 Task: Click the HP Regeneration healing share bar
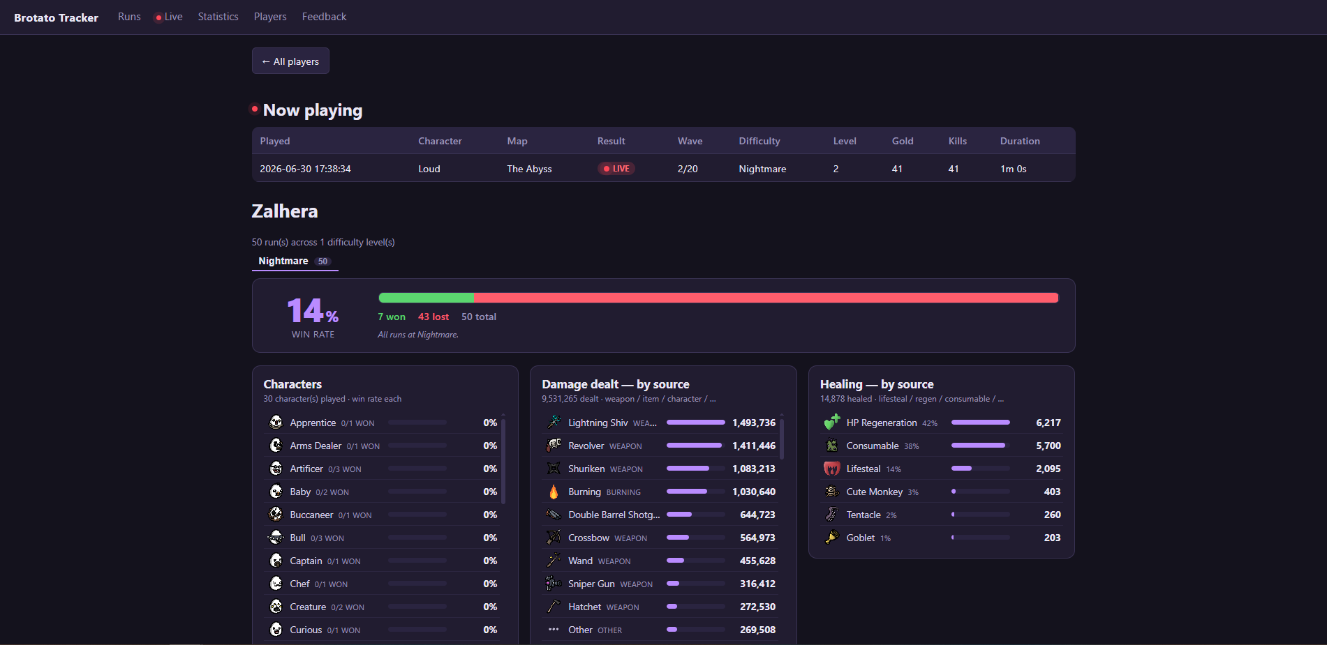point(981,423)
